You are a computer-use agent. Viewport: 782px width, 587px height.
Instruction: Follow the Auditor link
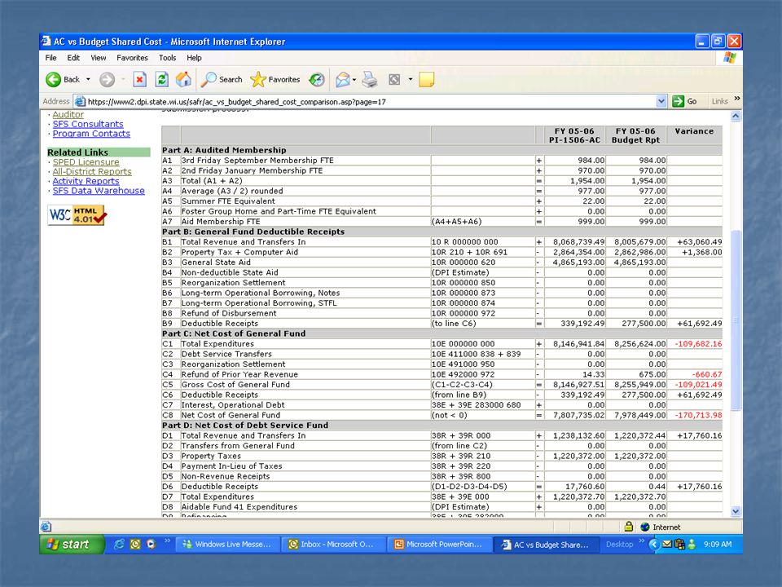(68, 115)
